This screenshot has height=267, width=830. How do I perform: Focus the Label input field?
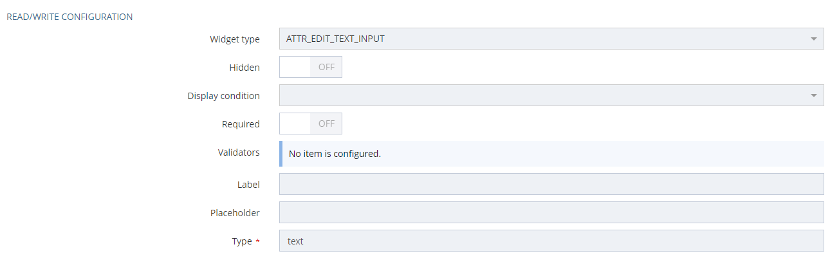[551, 184]
